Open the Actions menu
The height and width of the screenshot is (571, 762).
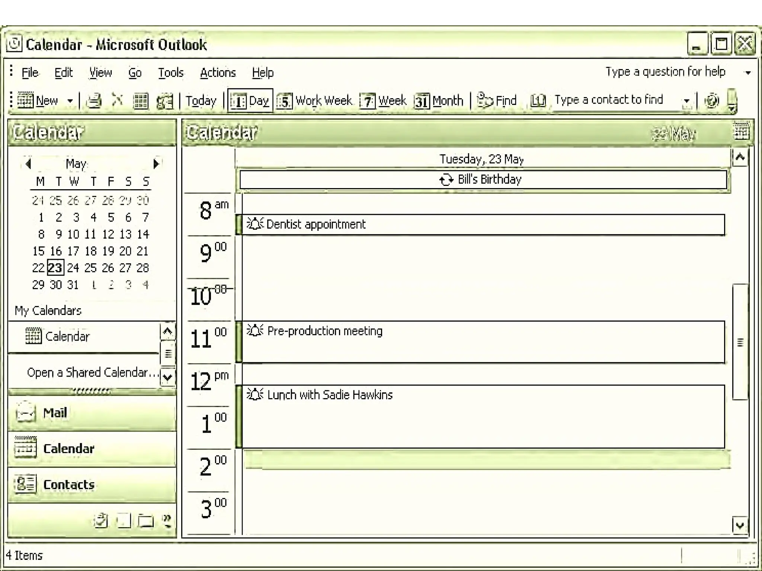[218, 72]
